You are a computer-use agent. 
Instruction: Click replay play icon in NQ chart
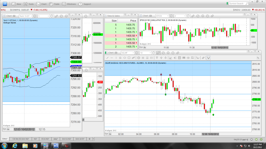pyautogui.click(x=168, y=53)
